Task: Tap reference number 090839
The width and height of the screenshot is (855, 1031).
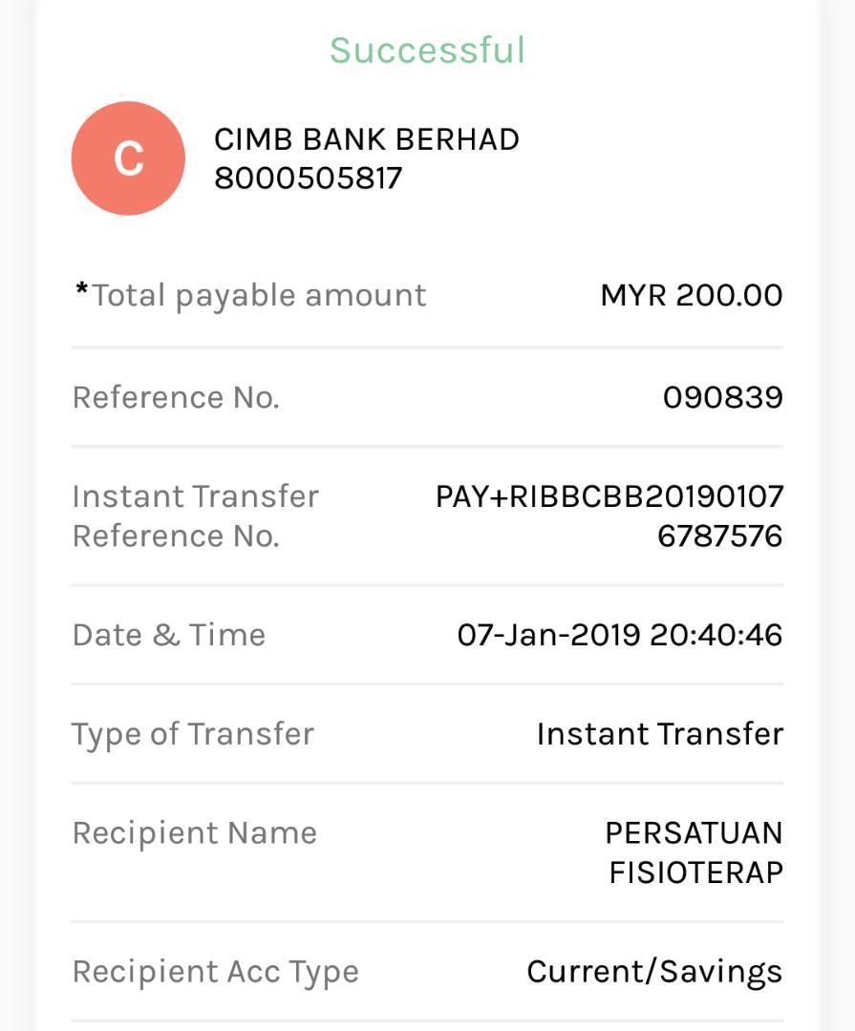Action: click(722, 397)
